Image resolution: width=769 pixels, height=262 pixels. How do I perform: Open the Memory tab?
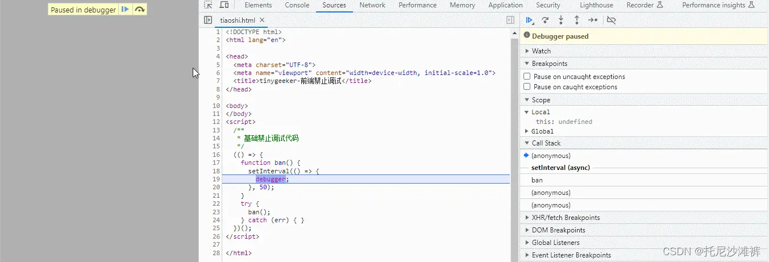[x=462, y=5]
